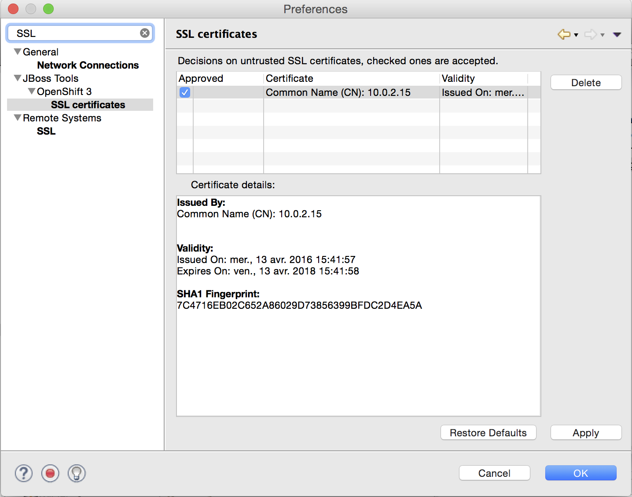
Task: Clear the SSL filter text
Action: click(x=145, y=33)
